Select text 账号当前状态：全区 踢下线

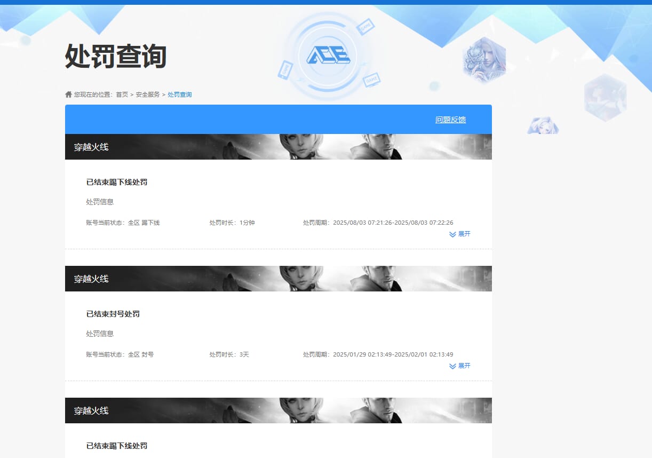123,223
